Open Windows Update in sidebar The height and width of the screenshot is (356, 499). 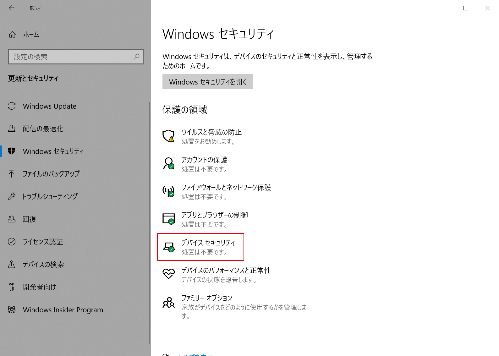pos(50,106)
